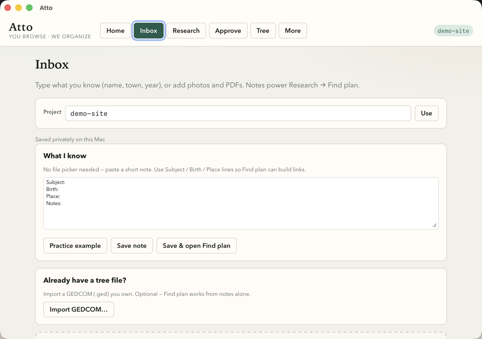Image resolution: width=482 pixels, height=339 pixels.
Task: Switch to the Research tab
Action: 186,31
